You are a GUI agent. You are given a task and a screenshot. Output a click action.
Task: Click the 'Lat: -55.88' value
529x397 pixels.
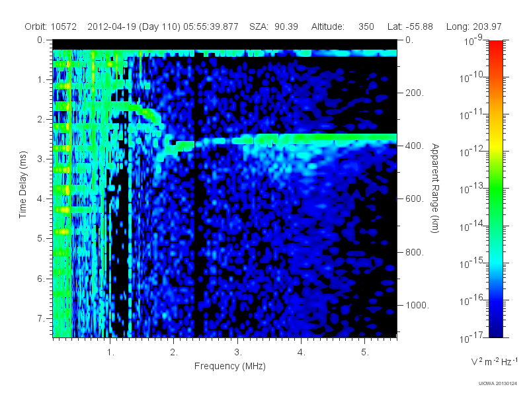click(410, 26)
